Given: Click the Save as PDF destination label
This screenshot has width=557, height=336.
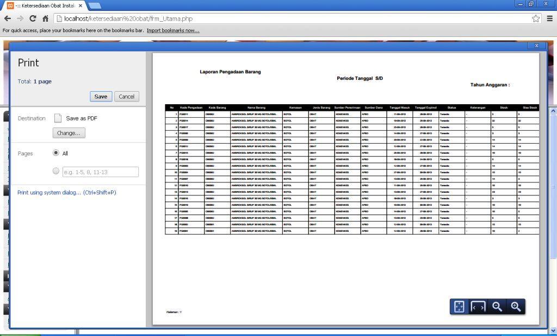Looking at the screenshot, I should [82, 118].
